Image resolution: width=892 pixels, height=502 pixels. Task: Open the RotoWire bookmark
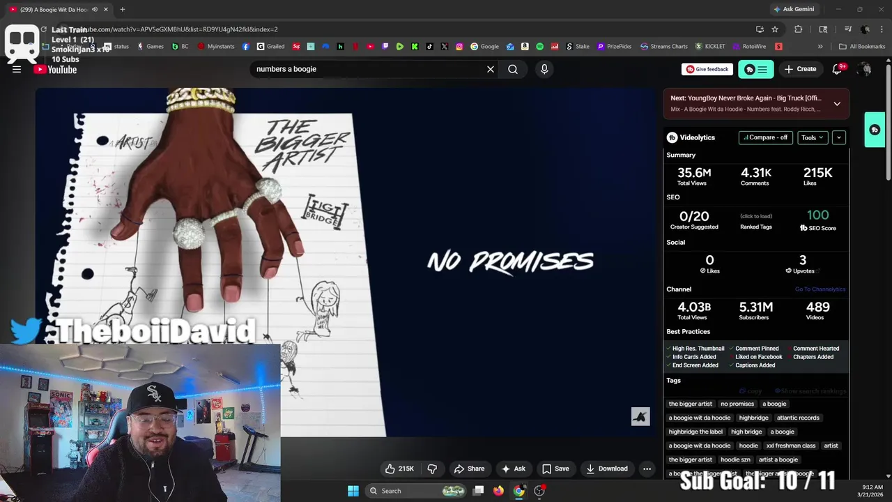coord(749,47)
